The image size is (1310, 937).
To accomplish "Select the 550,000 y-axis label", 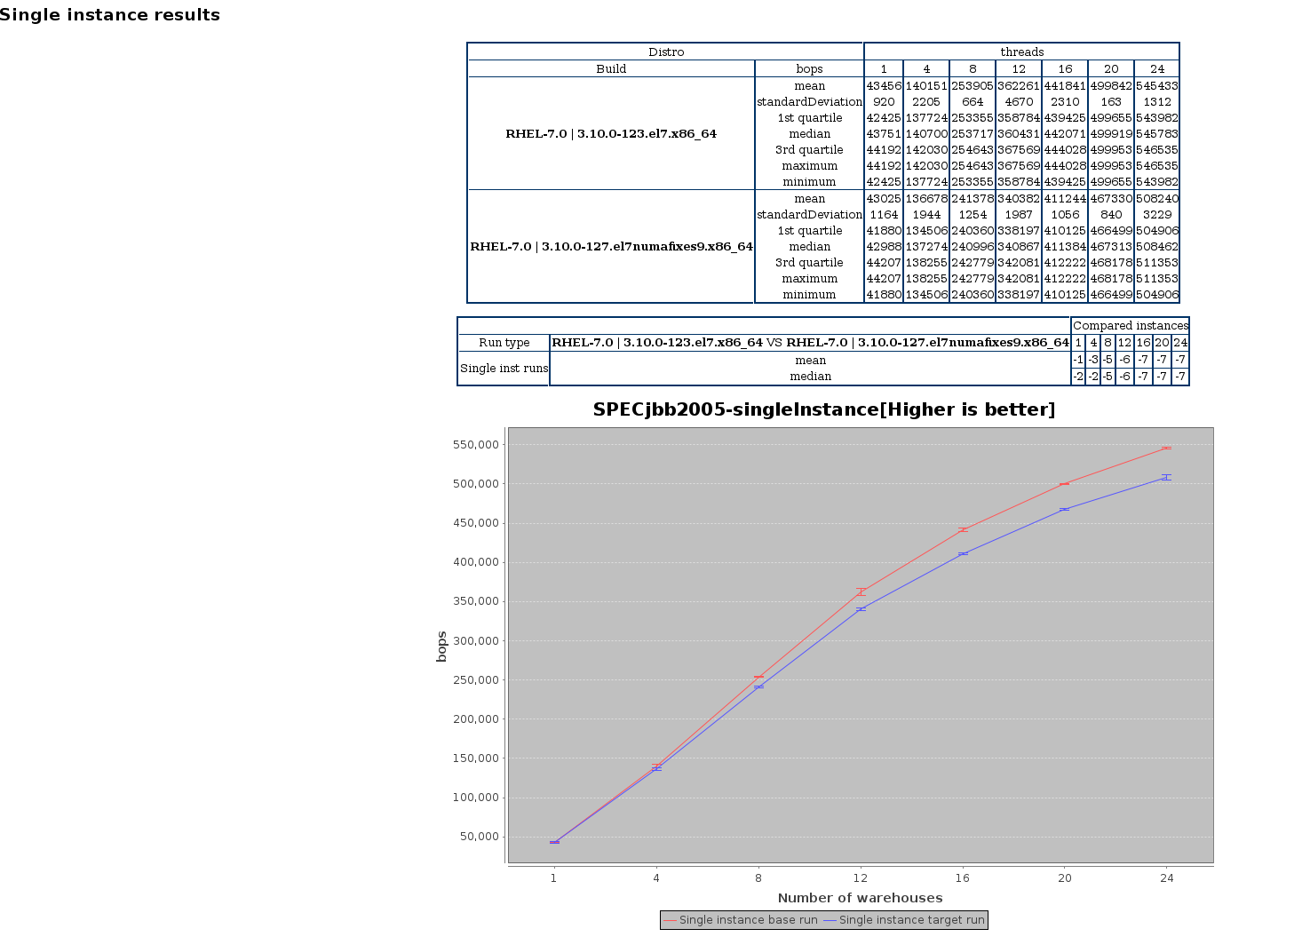I will pyautogui.click(x=477, y=445).
